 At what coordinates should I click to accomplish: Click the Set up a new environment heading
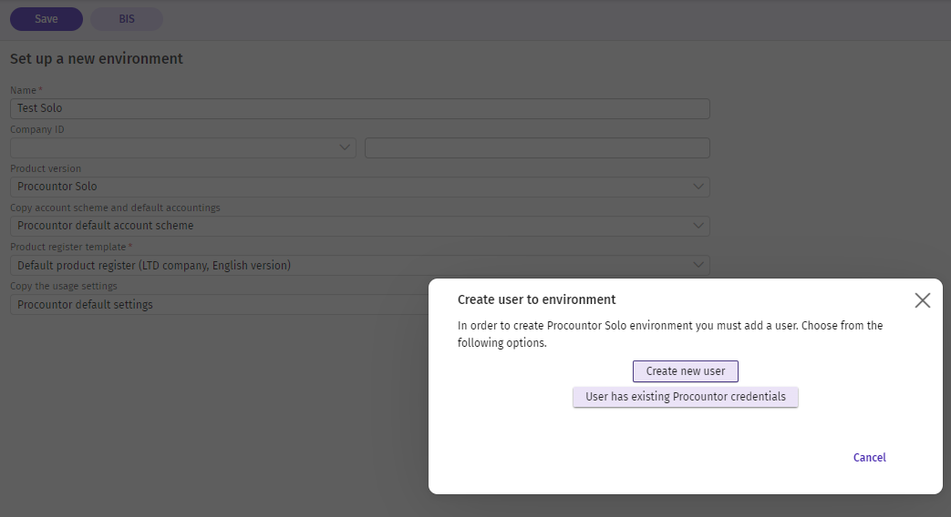97,59
